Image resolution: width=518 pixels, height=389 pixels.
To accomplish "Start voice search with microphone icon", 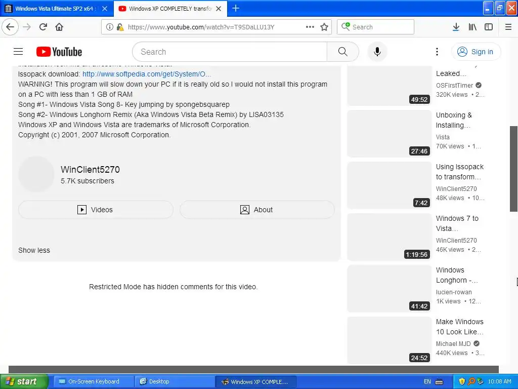I will click(377, 52).
